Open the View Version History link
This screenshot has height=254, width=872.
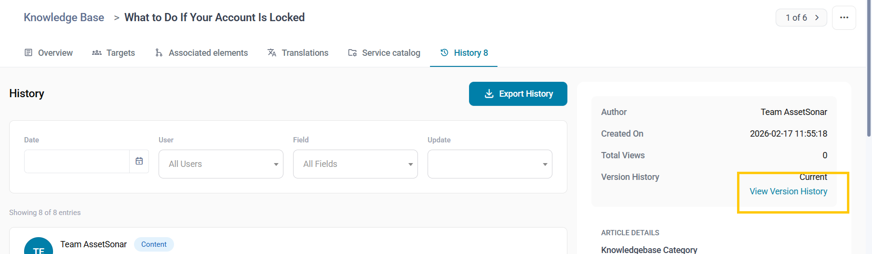click(788, 191)
